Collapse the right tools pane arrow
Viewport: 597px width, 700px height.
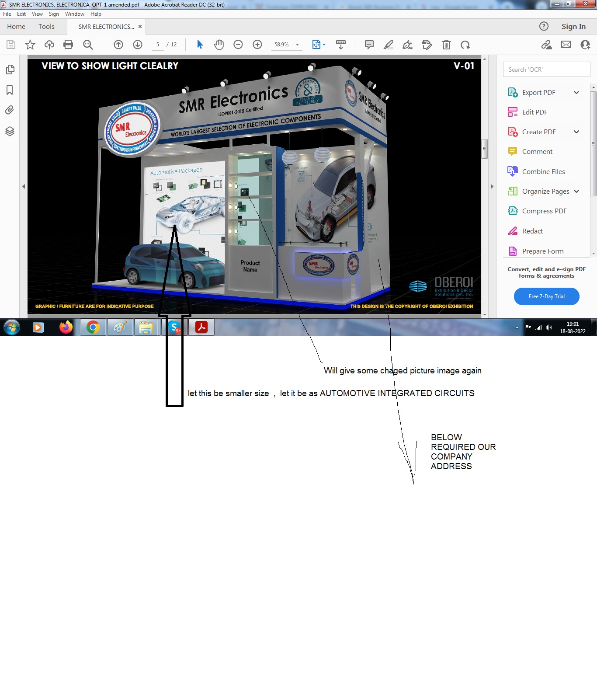[492, 186]
